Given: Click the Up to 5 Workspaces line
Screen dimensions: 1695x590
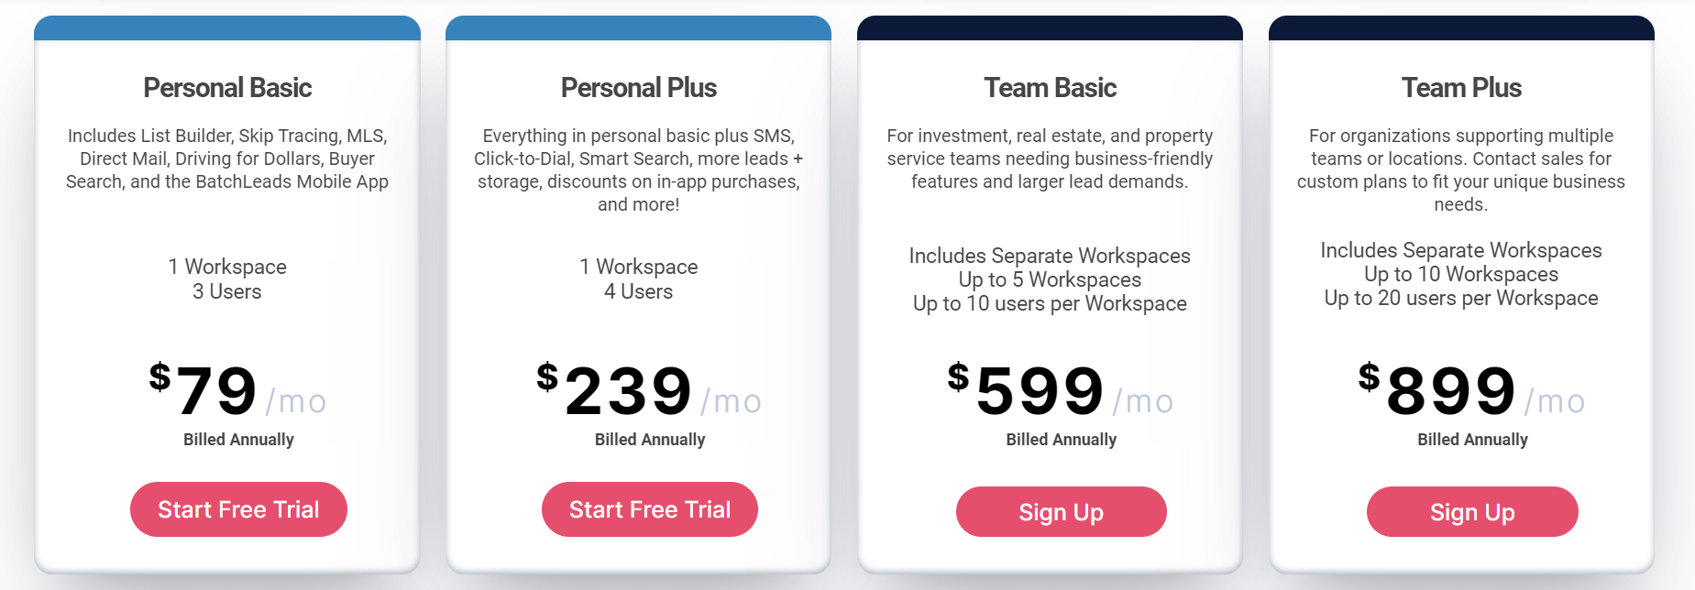Looking at the screenshot, I should pos(1049,279).
